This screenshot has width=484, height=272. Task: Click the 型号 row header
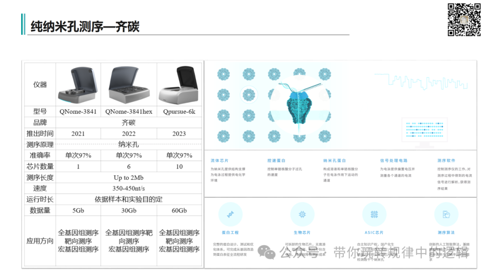point(40,111)
